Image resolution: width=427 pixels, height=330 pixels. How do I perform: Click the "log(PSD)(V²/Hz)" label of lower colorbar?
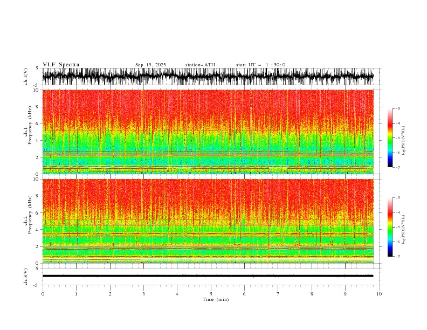404,230
